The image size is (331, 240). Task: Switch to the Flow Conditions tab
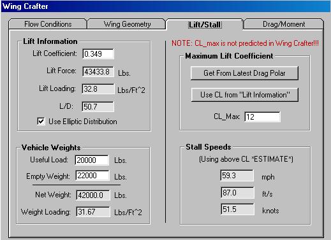click(48, 24)
